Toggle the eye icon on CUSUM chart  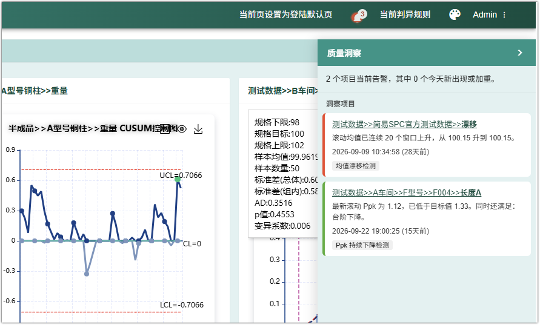point(182,129)
